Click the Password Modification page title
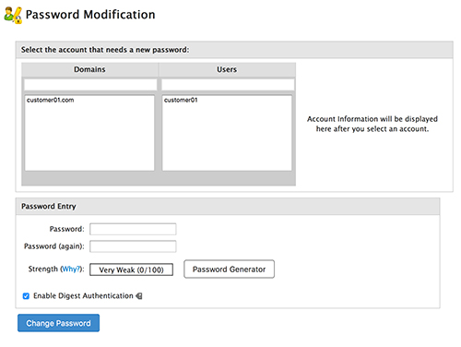461x347 pixels. (90, 15)
